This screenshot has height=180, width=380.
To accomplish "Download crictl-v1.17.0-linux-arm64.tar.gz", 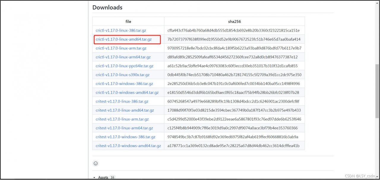I will coord(123,57).
